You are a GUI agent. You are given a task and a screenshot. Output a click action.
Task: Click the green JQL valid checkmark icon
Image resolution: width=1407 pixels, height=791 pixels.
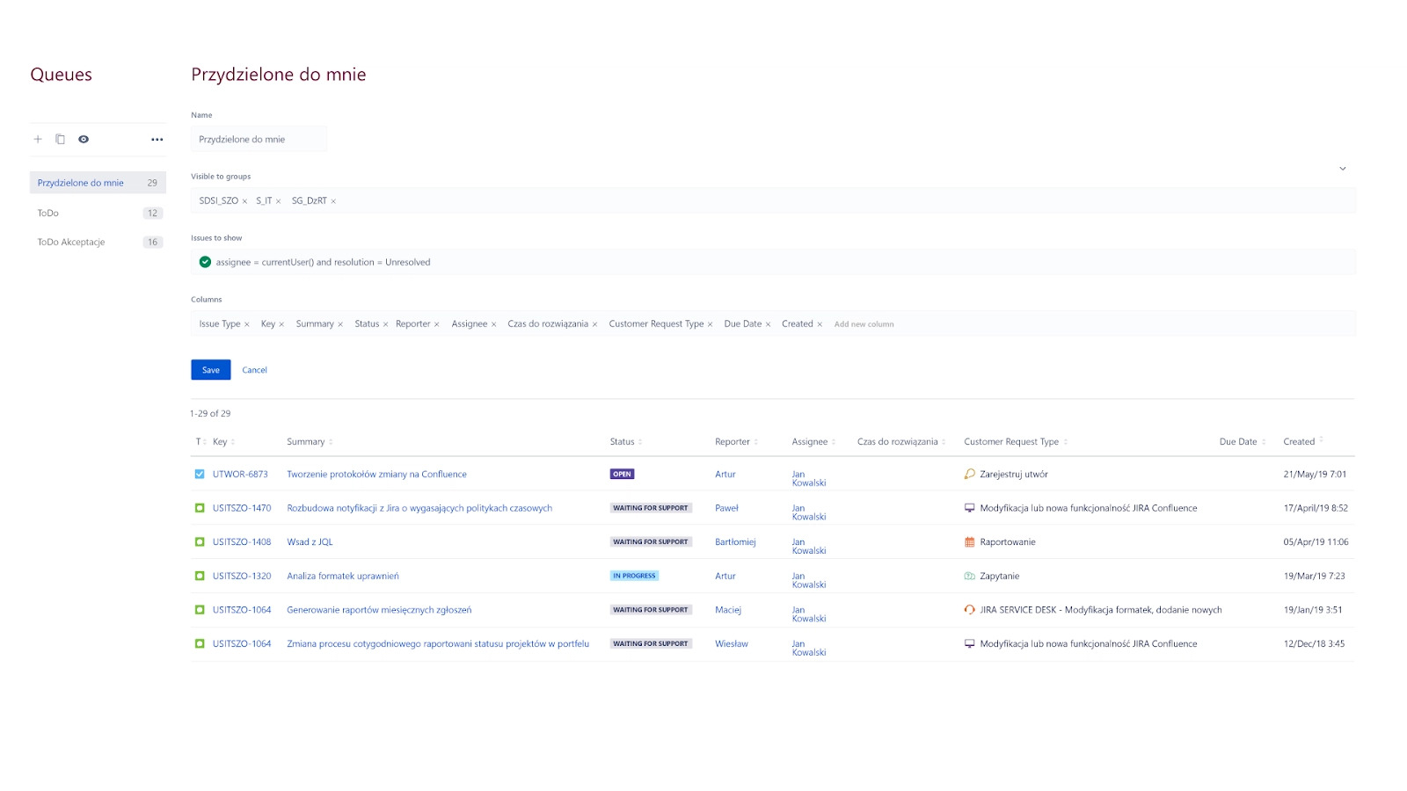205,262
